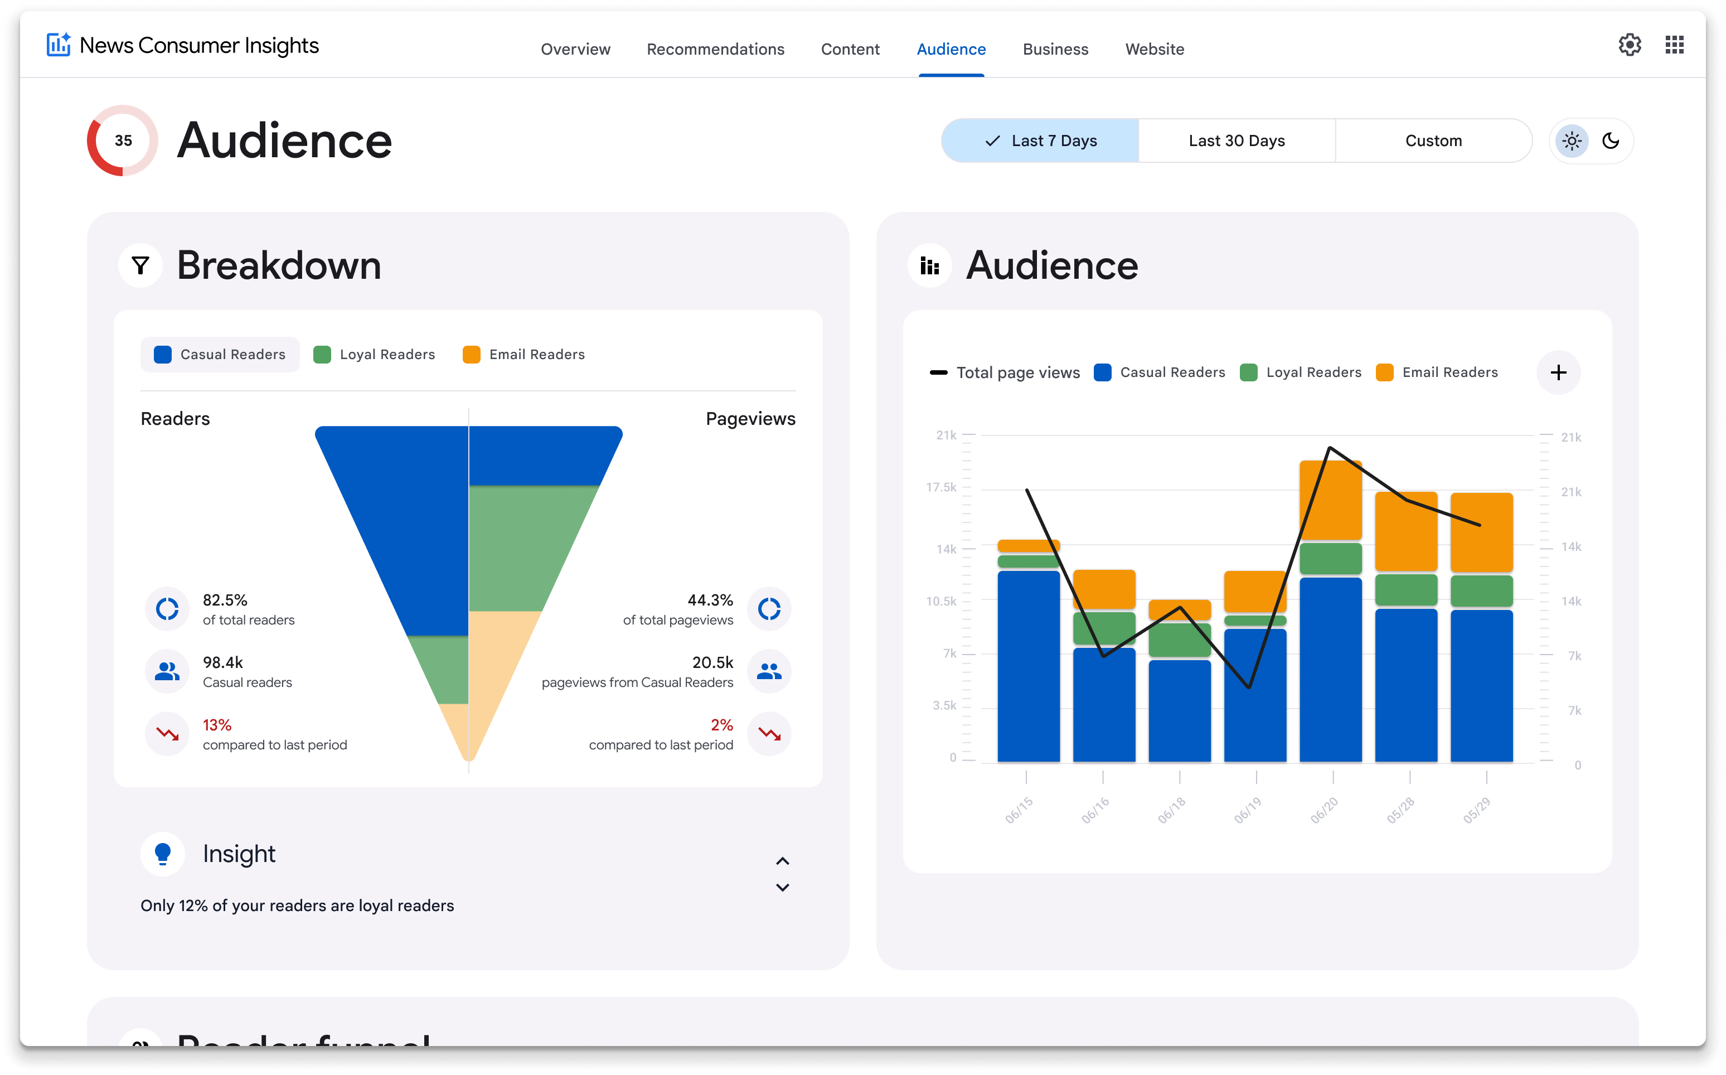Click the Breakdown filter funnel icon
Screen dimensions: 1726x1075
[140, 265]
